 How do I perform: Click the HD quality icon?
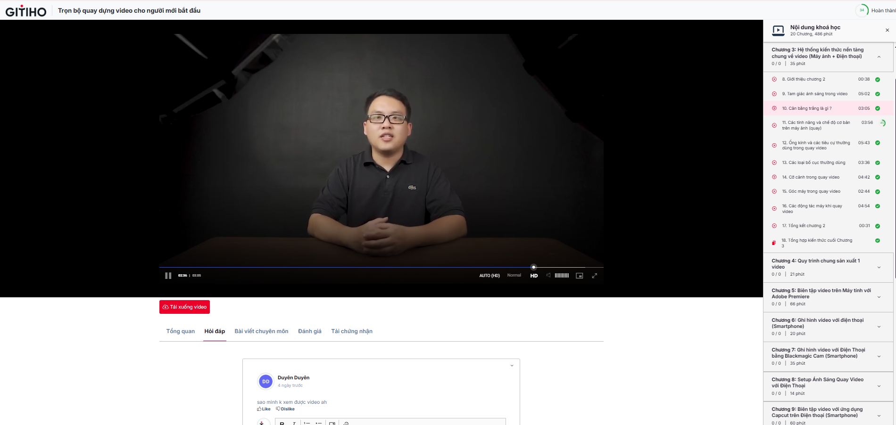(534, 276)
